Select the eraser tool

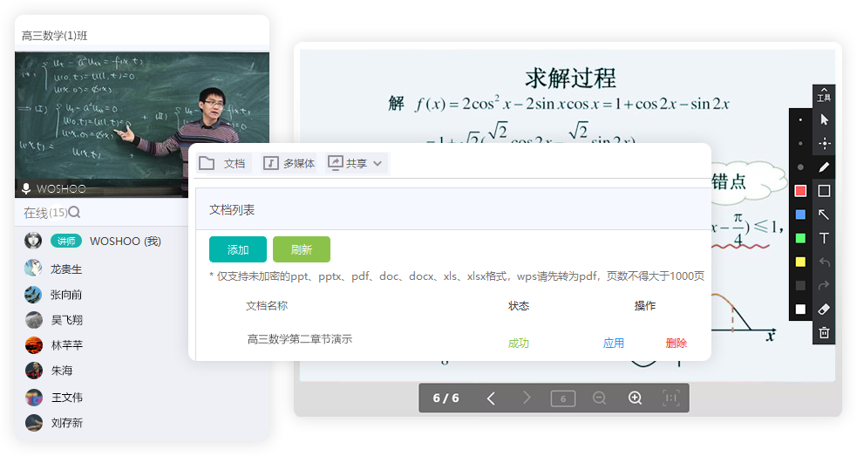[824, 309]
